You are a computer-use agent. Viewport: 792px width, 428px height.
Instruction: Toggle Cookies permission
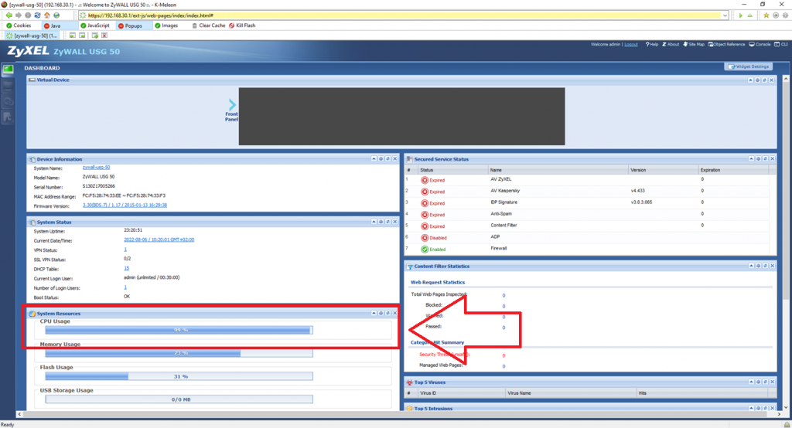[19, 25]
